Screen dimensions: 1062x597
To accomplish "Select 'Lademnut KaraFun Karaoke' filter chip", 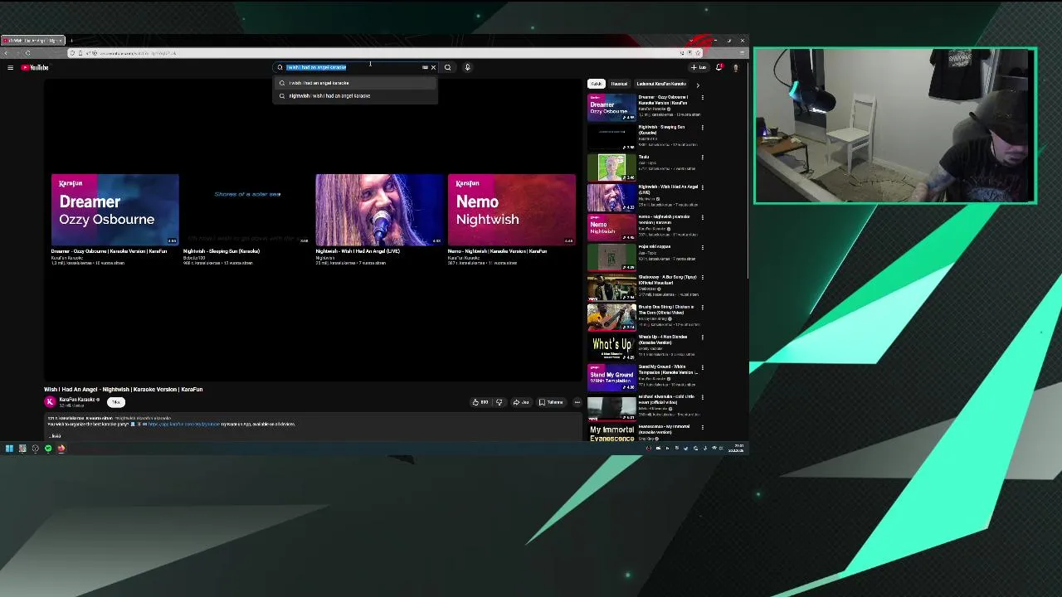I will click(x=661, y=84).
